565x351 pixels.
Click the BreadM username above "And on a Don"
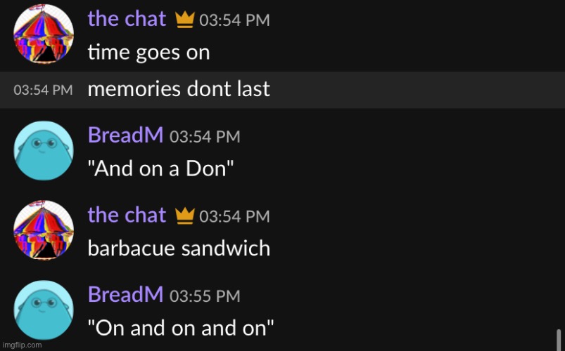pos(125,135)
